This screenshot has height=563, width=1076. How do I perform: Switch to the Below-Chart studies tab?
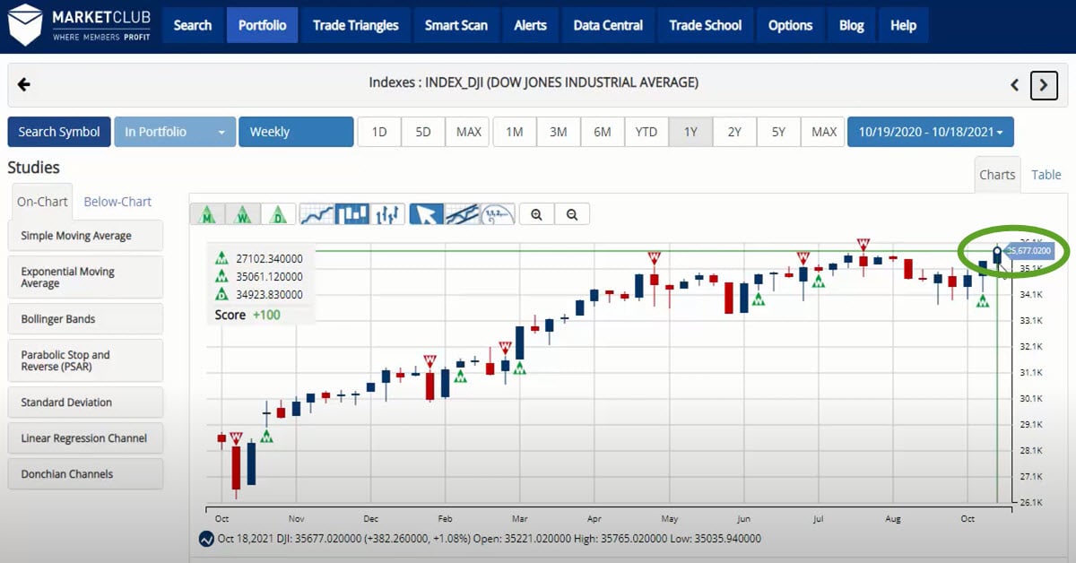[x=117, y=202]
